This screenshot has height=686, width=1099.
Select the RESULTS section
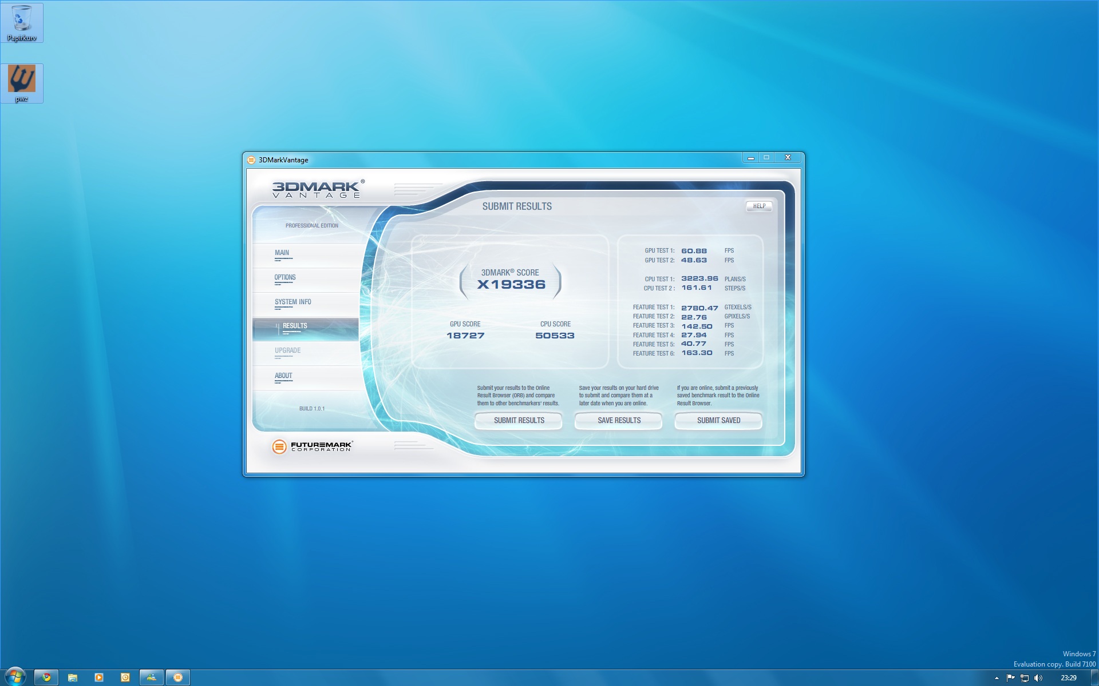coord(306,329)
